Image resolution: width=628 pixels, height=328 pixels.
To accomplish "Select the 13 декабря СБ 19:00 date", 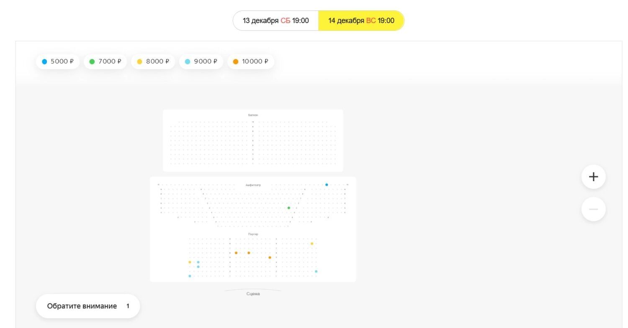I will [x=276, y=20].
